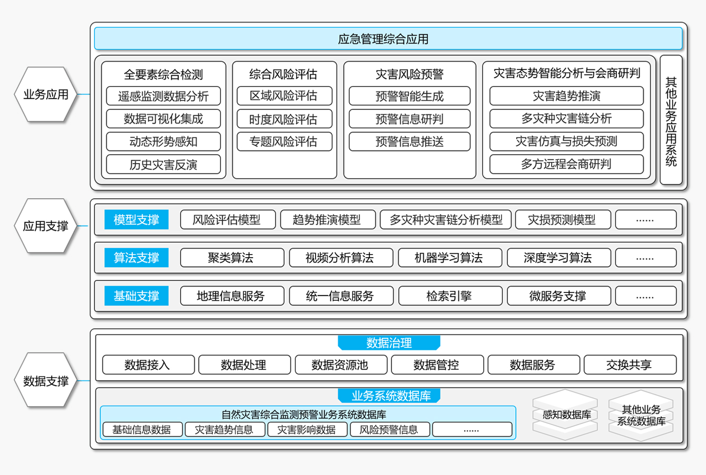Click 灾损预测模型 box
This screenshot has width=706, height=475.
pos(563,220)
